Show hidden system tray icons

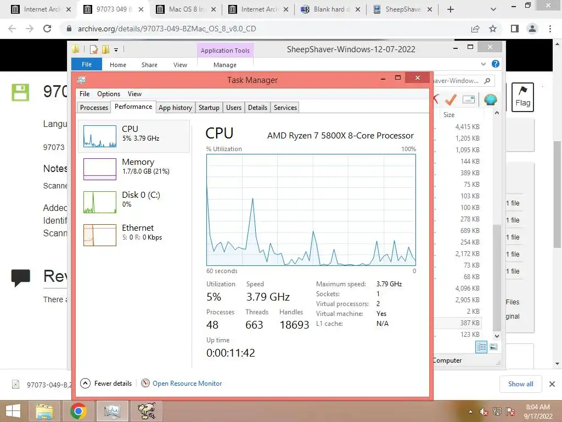470,412
